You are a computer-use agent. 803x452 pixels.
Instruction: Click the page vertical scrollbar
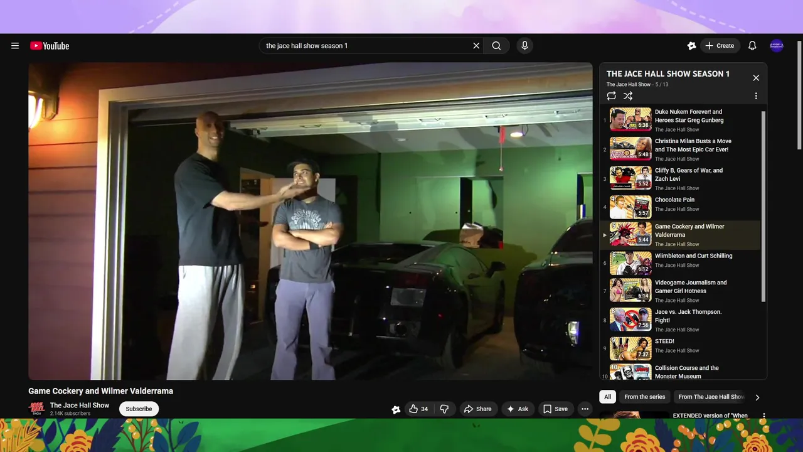click(x=799, y=94)
